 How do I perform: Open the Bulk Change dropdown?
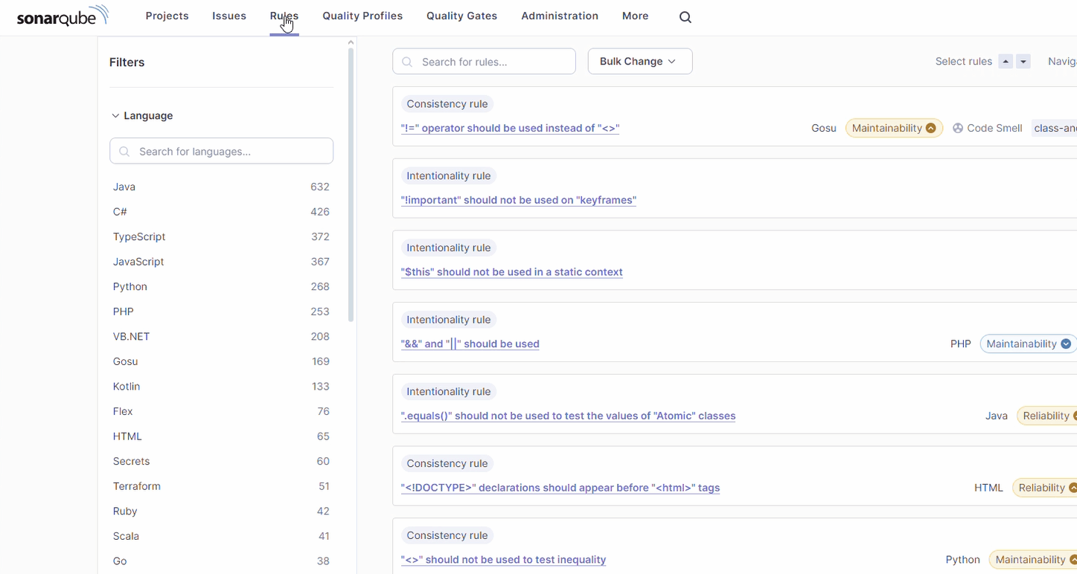(639, 62)
